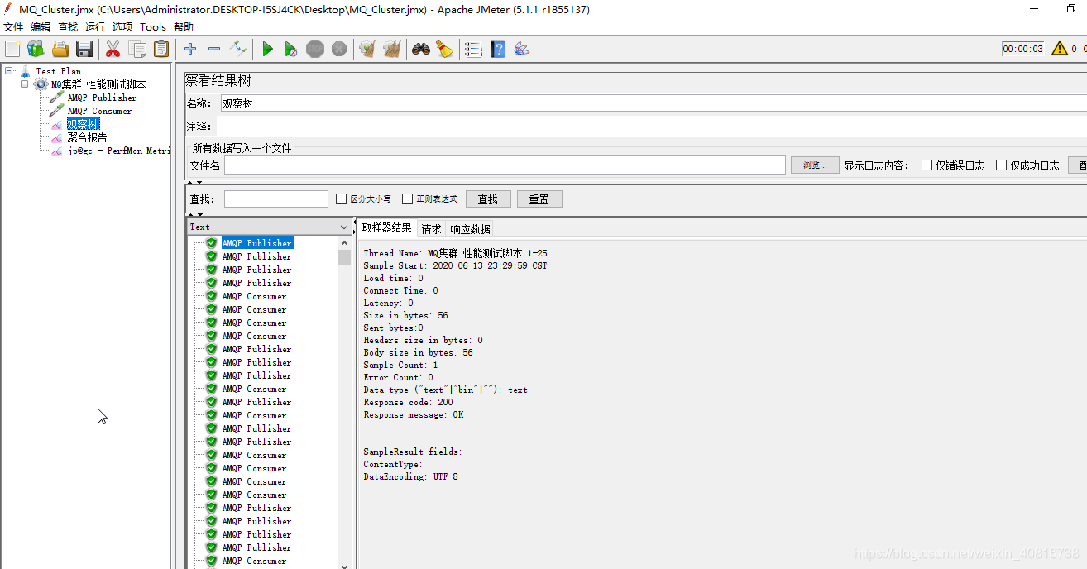
Task: Open the 帮助 menu
Action: click(184, 26)
